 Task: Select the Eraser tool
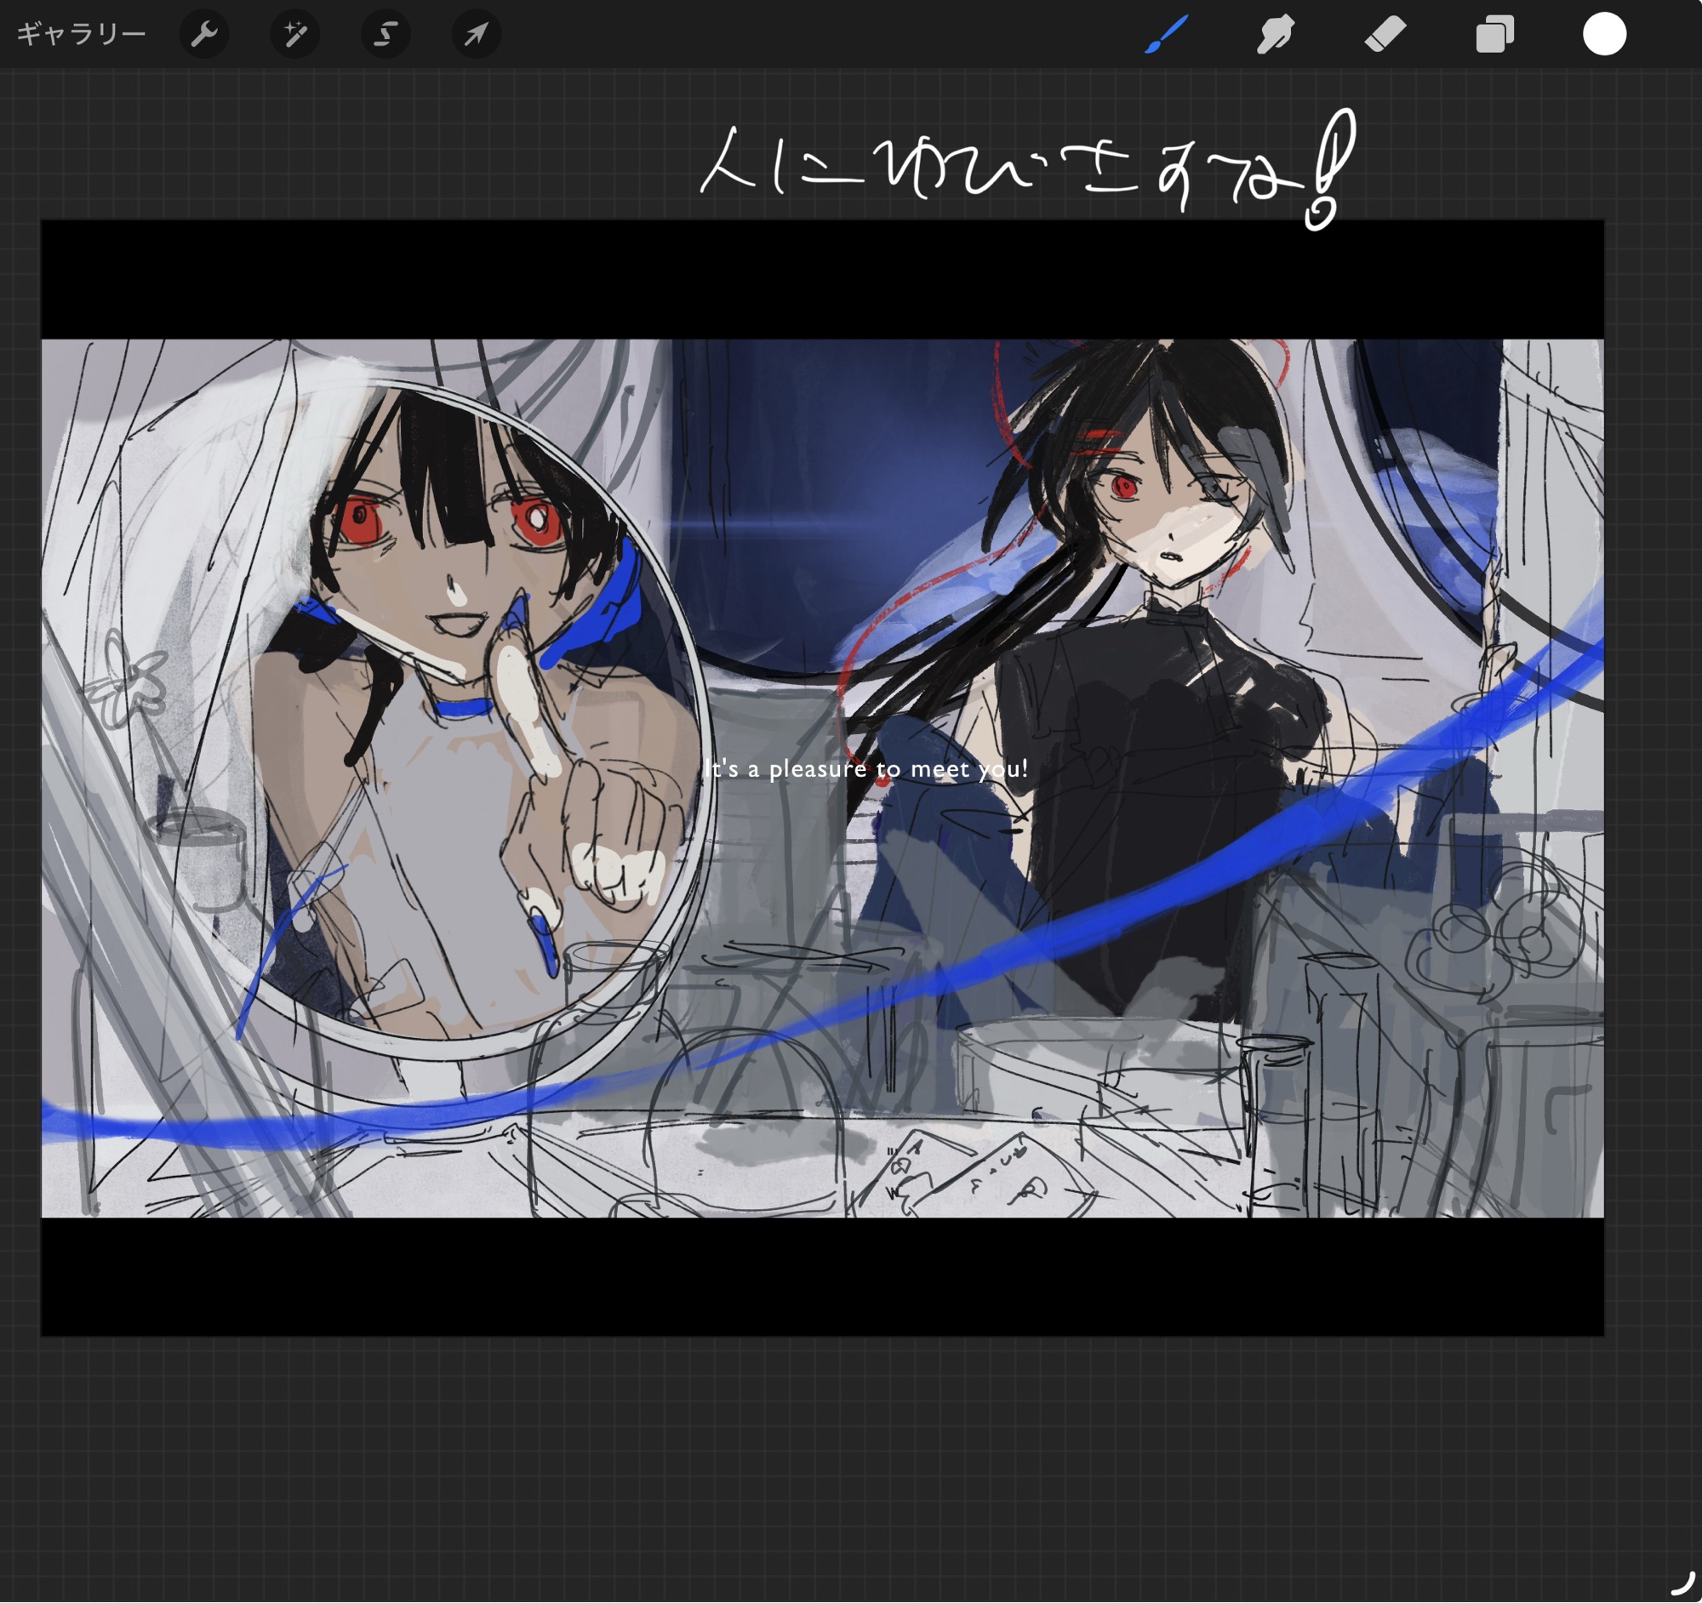coord(1385,34)
